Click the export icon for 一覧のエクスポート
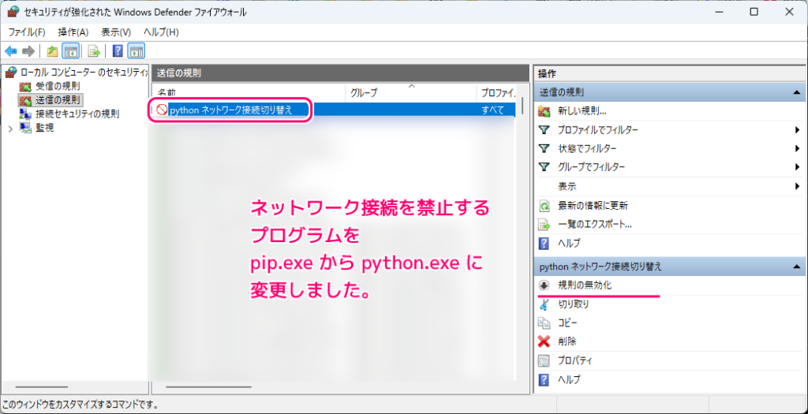 point(544,225)
